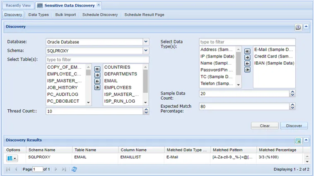Open the Data Types sub-tab
Screen dimensions: 314x176
pos(39,14)
